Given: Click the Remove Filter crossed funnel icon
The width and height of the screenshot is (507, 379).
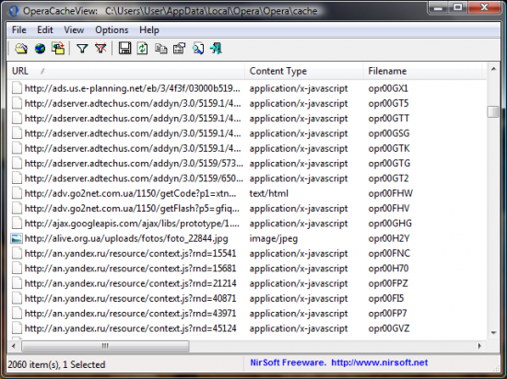Looking at the screenshot, I should (x=100, y=49).
